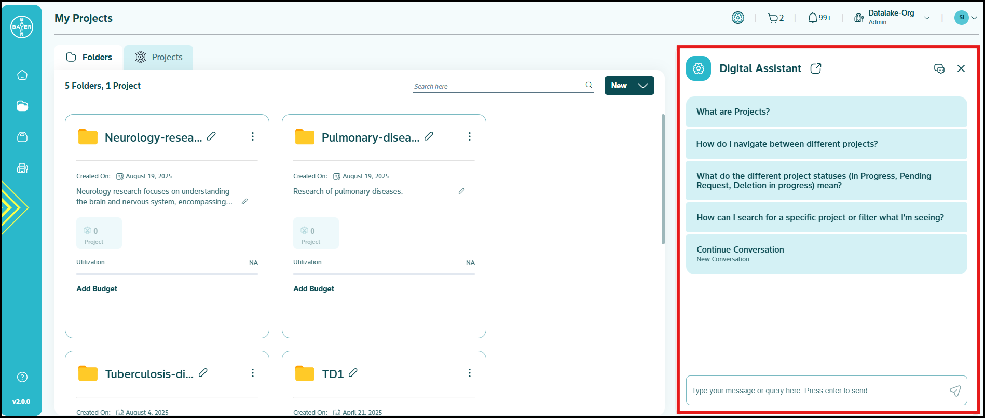Screen dimensions: 985x418
Task: Click the Home icon in left sidebar
Action: pos(22,75)
